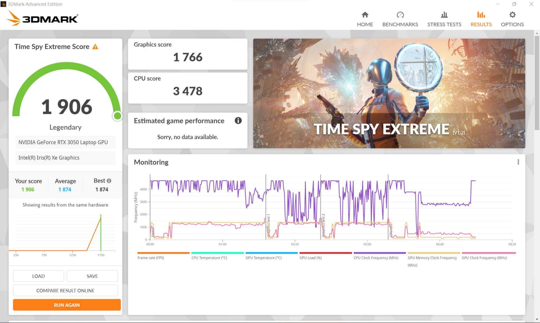Click the LOAD button
Image resolution: width=540 pixels, height=323 pixels.
tap(39, 276)
